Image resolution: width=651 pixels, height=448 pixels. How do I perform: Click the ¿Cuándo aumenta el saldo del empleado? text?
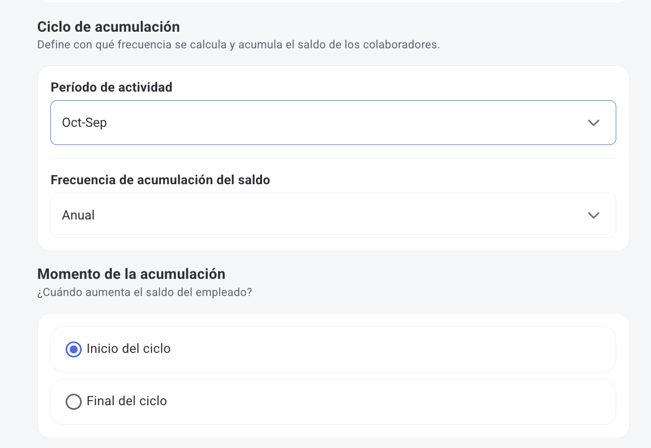coord(145,292)
